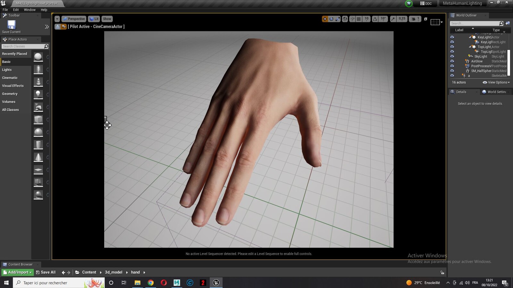Select the scale gizmo tool
The image size is (513, 288).
click(338, 19)
